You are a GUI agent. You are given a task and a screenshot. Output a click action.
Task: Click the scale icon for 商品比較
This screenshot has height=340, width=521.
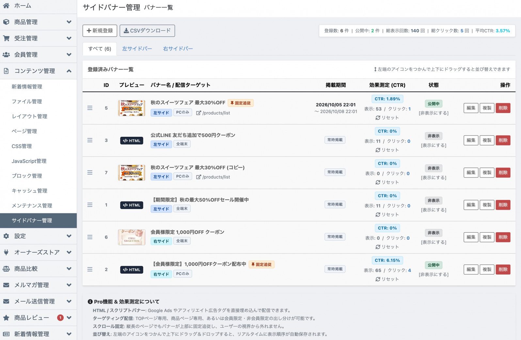pyautogui.click(x=6, y=269)
